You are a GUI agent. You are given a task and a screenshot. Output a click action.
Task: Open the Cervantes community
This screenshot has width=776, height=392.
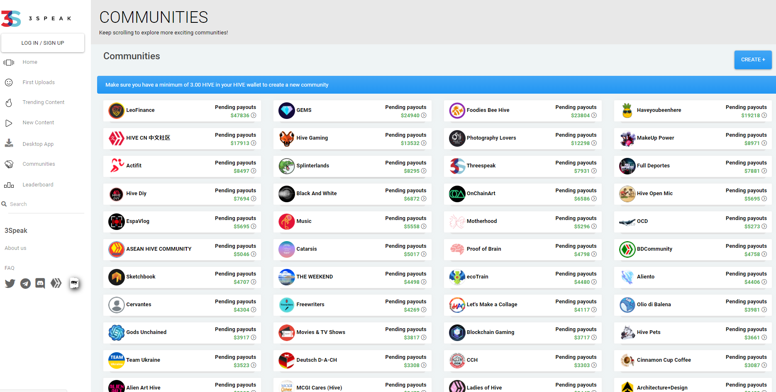tap(182, 305)
